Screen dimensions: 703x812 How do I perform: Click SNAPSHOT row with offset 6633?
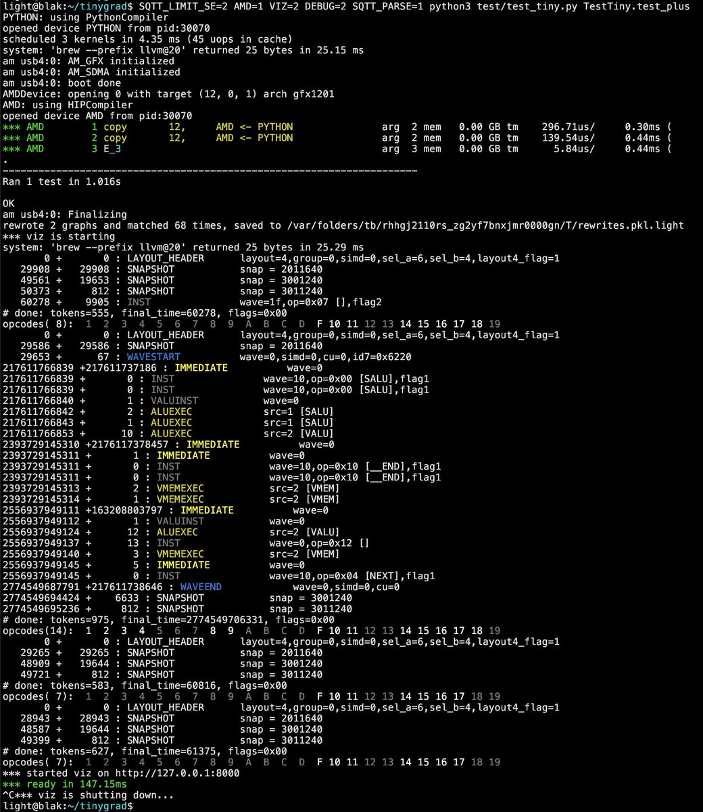coord(177,597)
